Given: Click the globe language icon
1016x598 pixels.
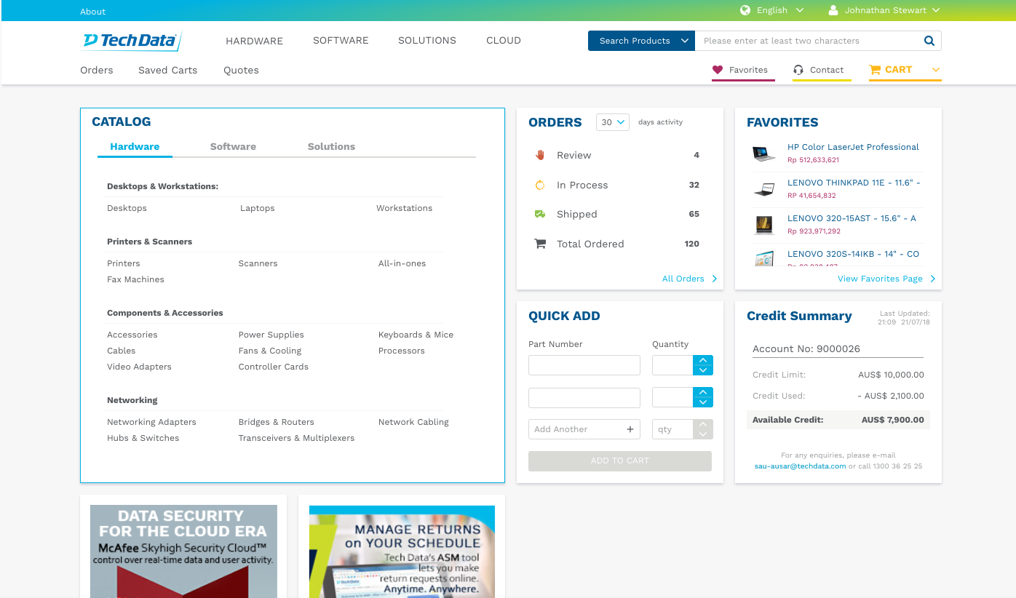Looking at the screenshot, I should (745, 10).
